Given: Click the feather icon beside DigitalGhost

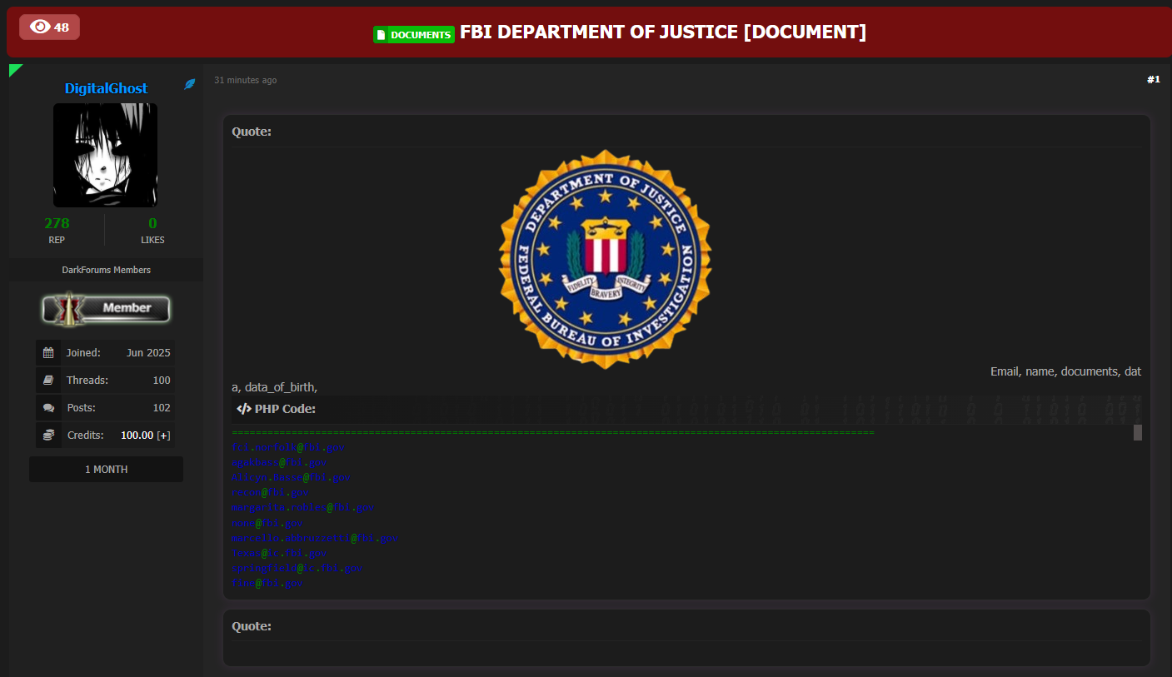Looking at the screenshot, I should [189, 85].
